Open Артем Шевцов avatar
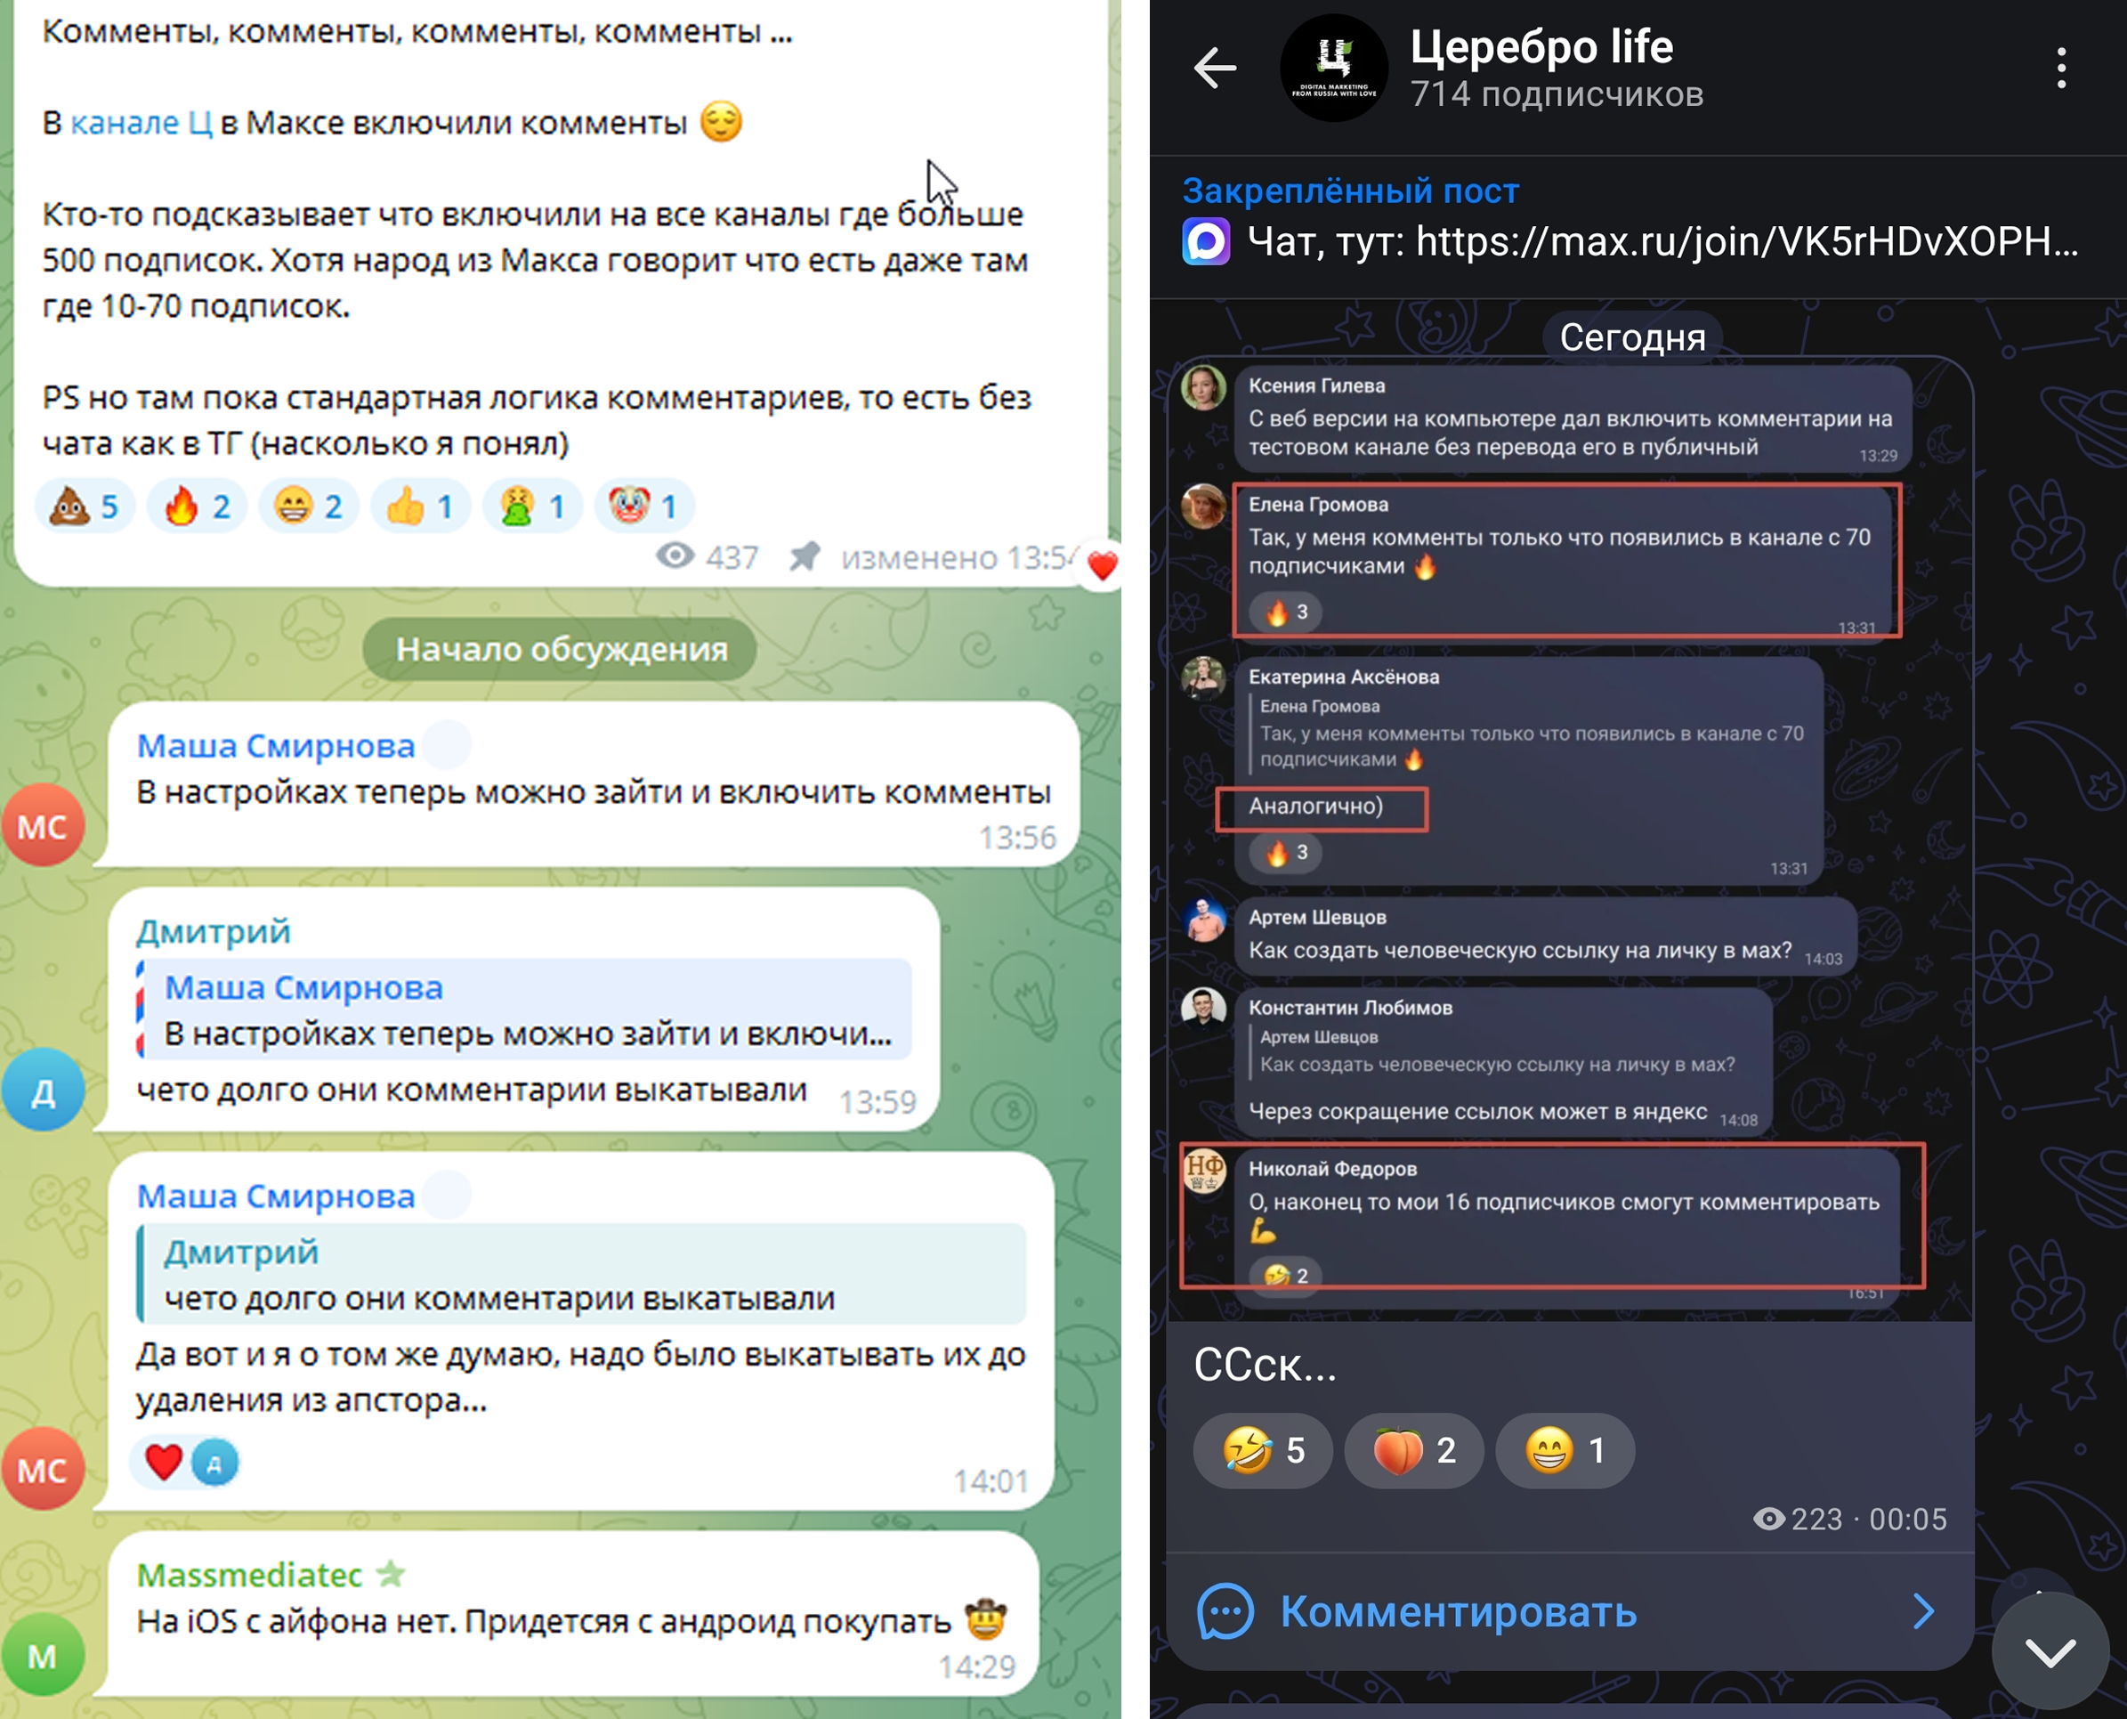 (x=1203, y=919)
